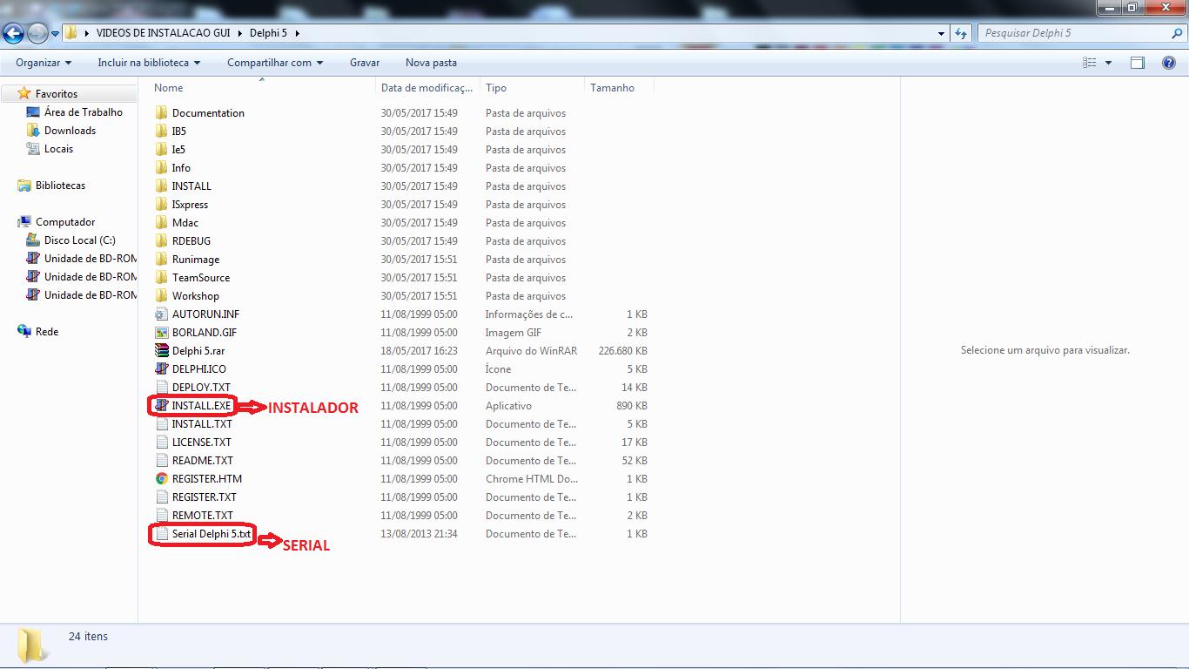Click the 13/08/2013 21:34 modified date
The image size is (1189, 669).
(419, 533)
